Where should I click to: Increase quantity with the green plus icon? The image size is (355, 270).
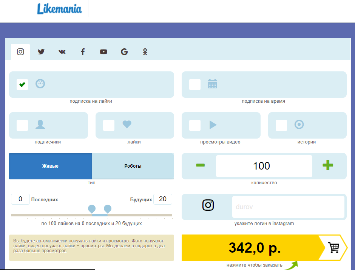click(x=327, y=165)
